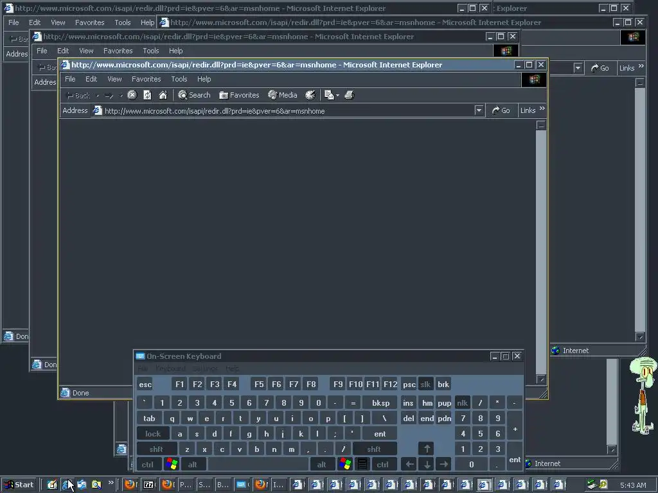Click the down arrow key on On-Screen Keyboard

coord(427,464)
